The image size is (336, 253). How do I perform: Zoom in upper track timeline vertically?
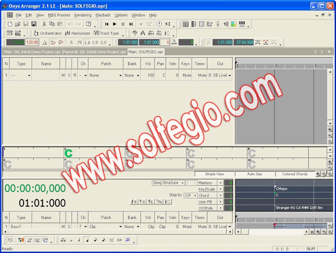tap(330, 129)
